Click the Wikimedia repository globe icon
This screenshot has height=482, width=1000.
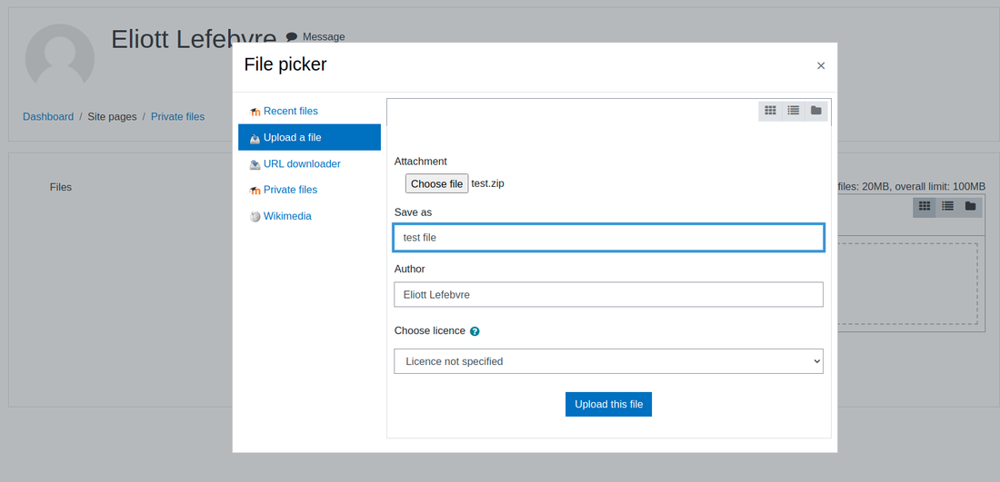[x=255, y=216]
